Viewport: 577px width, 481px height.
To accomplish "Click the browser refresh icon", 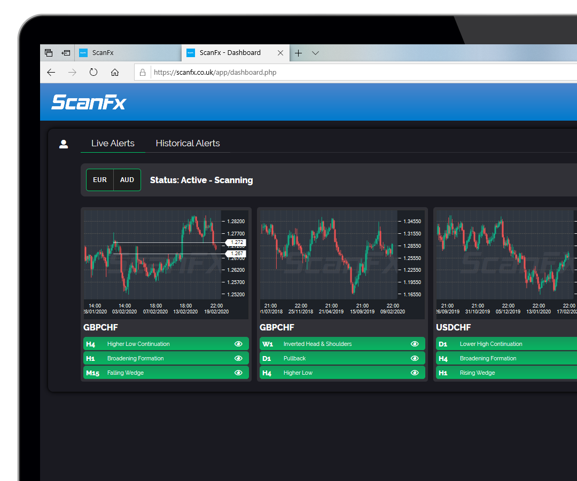I will click(x=93, y=72).
